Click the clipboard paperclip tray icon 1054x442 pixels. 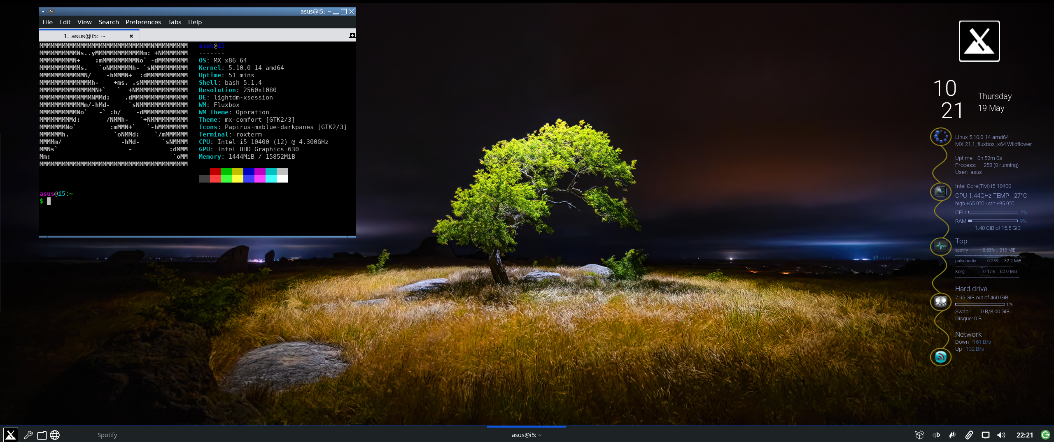pos(969,435)
